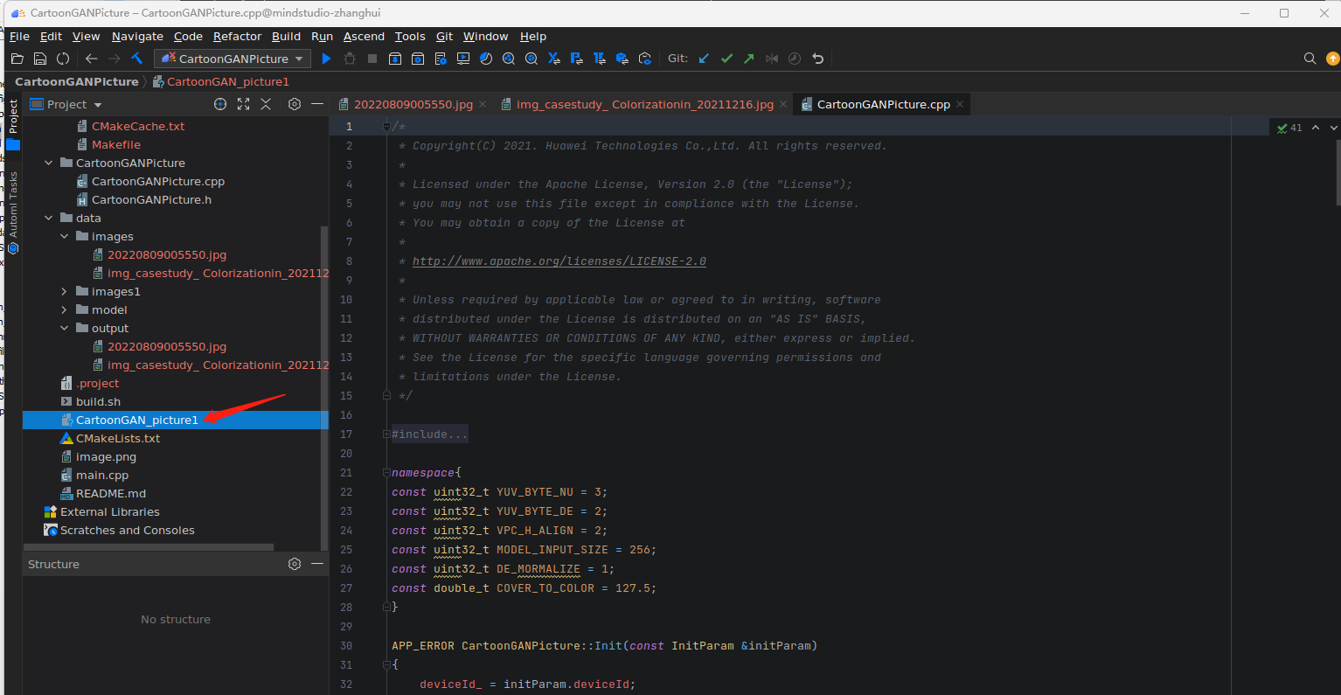
Task: Click Select Opened File target icon
Action: [220, 104]
